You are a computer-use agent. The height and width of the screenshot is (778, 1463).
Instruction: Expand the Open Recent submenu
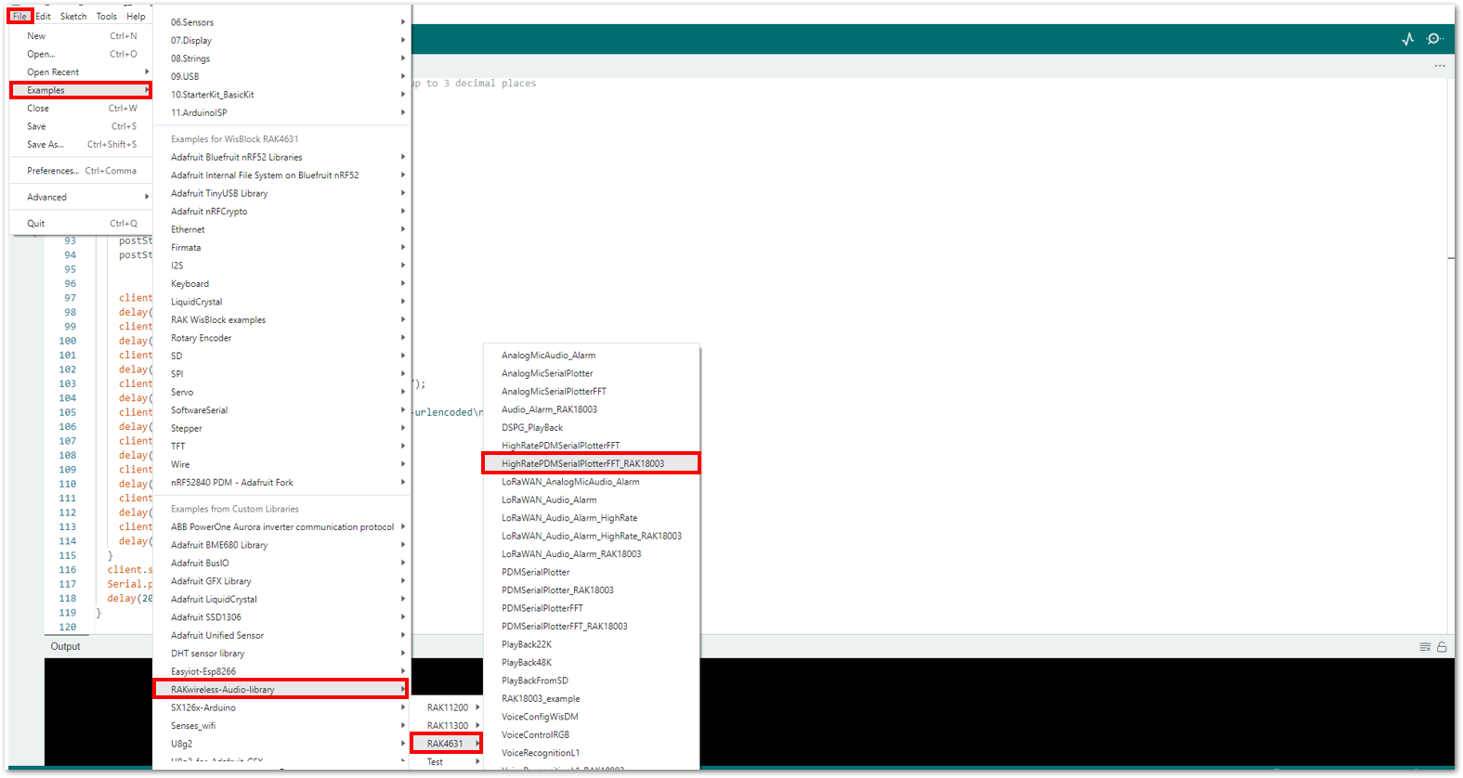pyautogui.click(x=82, y=72)
